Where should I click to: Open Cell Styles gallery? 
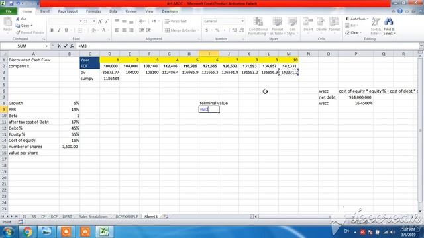click(x=292, y=26)
